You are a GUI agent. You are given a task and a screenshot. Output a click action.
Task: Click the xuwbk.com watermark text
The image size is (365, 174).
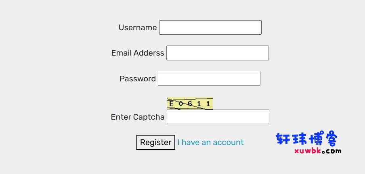pyautogui.click(x=318, y=151)
